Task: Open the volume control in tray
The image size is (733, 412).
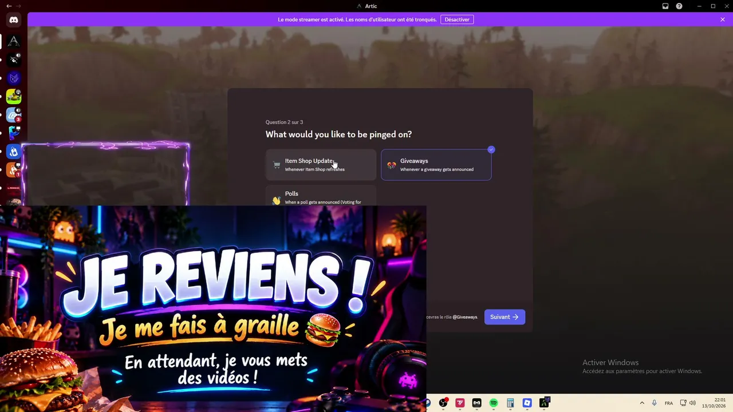Action: point(692,403)
